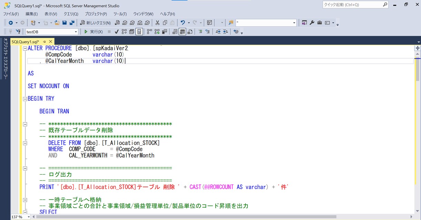Click the Find in Files icon
Viewport: 421px width, 220px height.
pos(231,23)
